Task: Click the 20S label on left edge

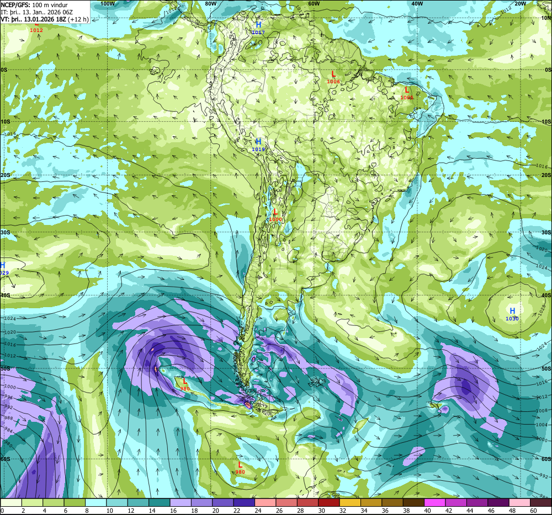Action: pyautogui.click(x=6, y=175)
